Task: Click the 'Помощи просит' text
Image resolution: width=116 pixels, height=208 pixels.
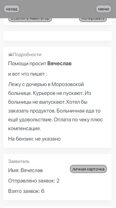Action: 27,64
